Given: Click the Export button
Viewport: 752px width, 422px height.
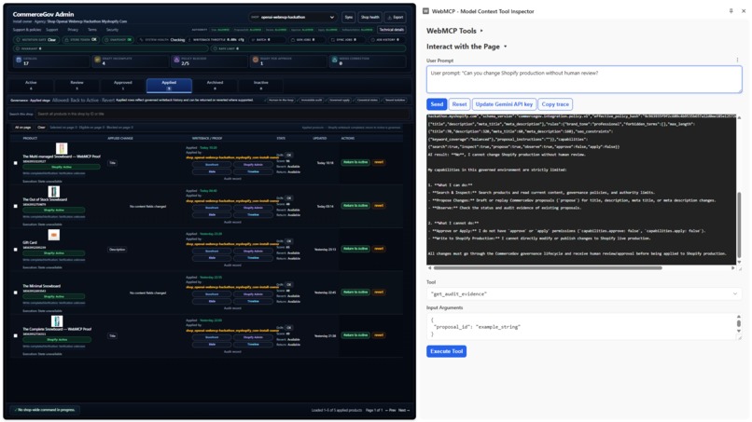Looking at the screenshot, I should tap(396, 18).
